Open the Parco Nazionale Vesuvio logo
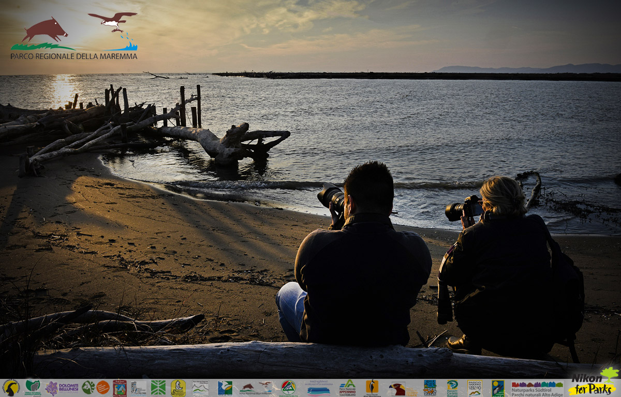The width and height of the screenshot is (621, 397). (x=475, y=388)
